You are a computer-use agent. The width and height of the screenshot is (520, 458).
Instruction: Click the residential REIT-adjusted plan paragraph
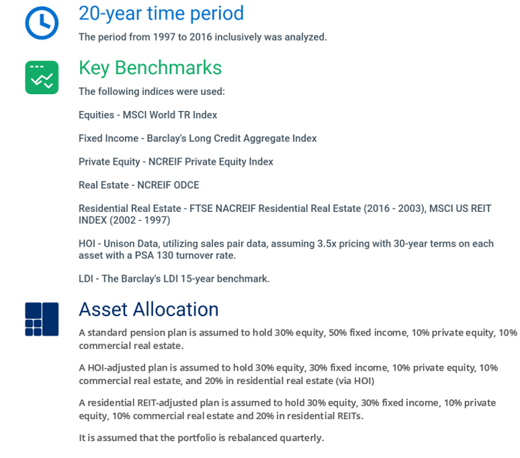click(287, 409)
